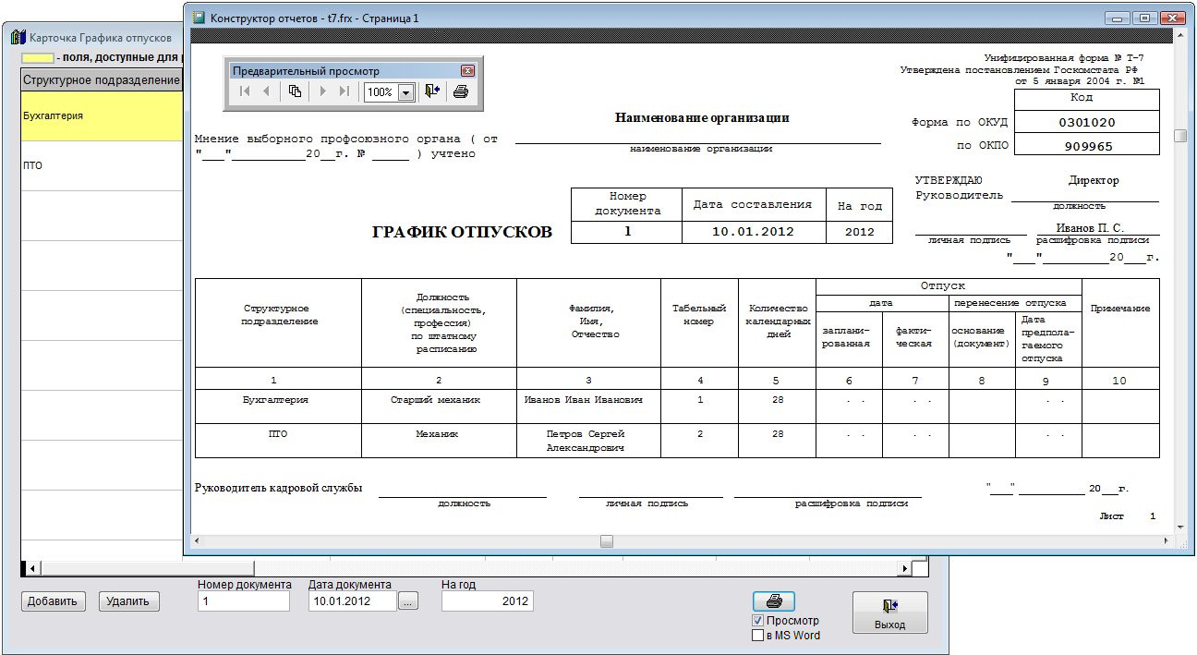The width and height of the screenshot is (1197, 655).
Task: Go to previous page in preview toolbar
Action: [x=267, y=91]
